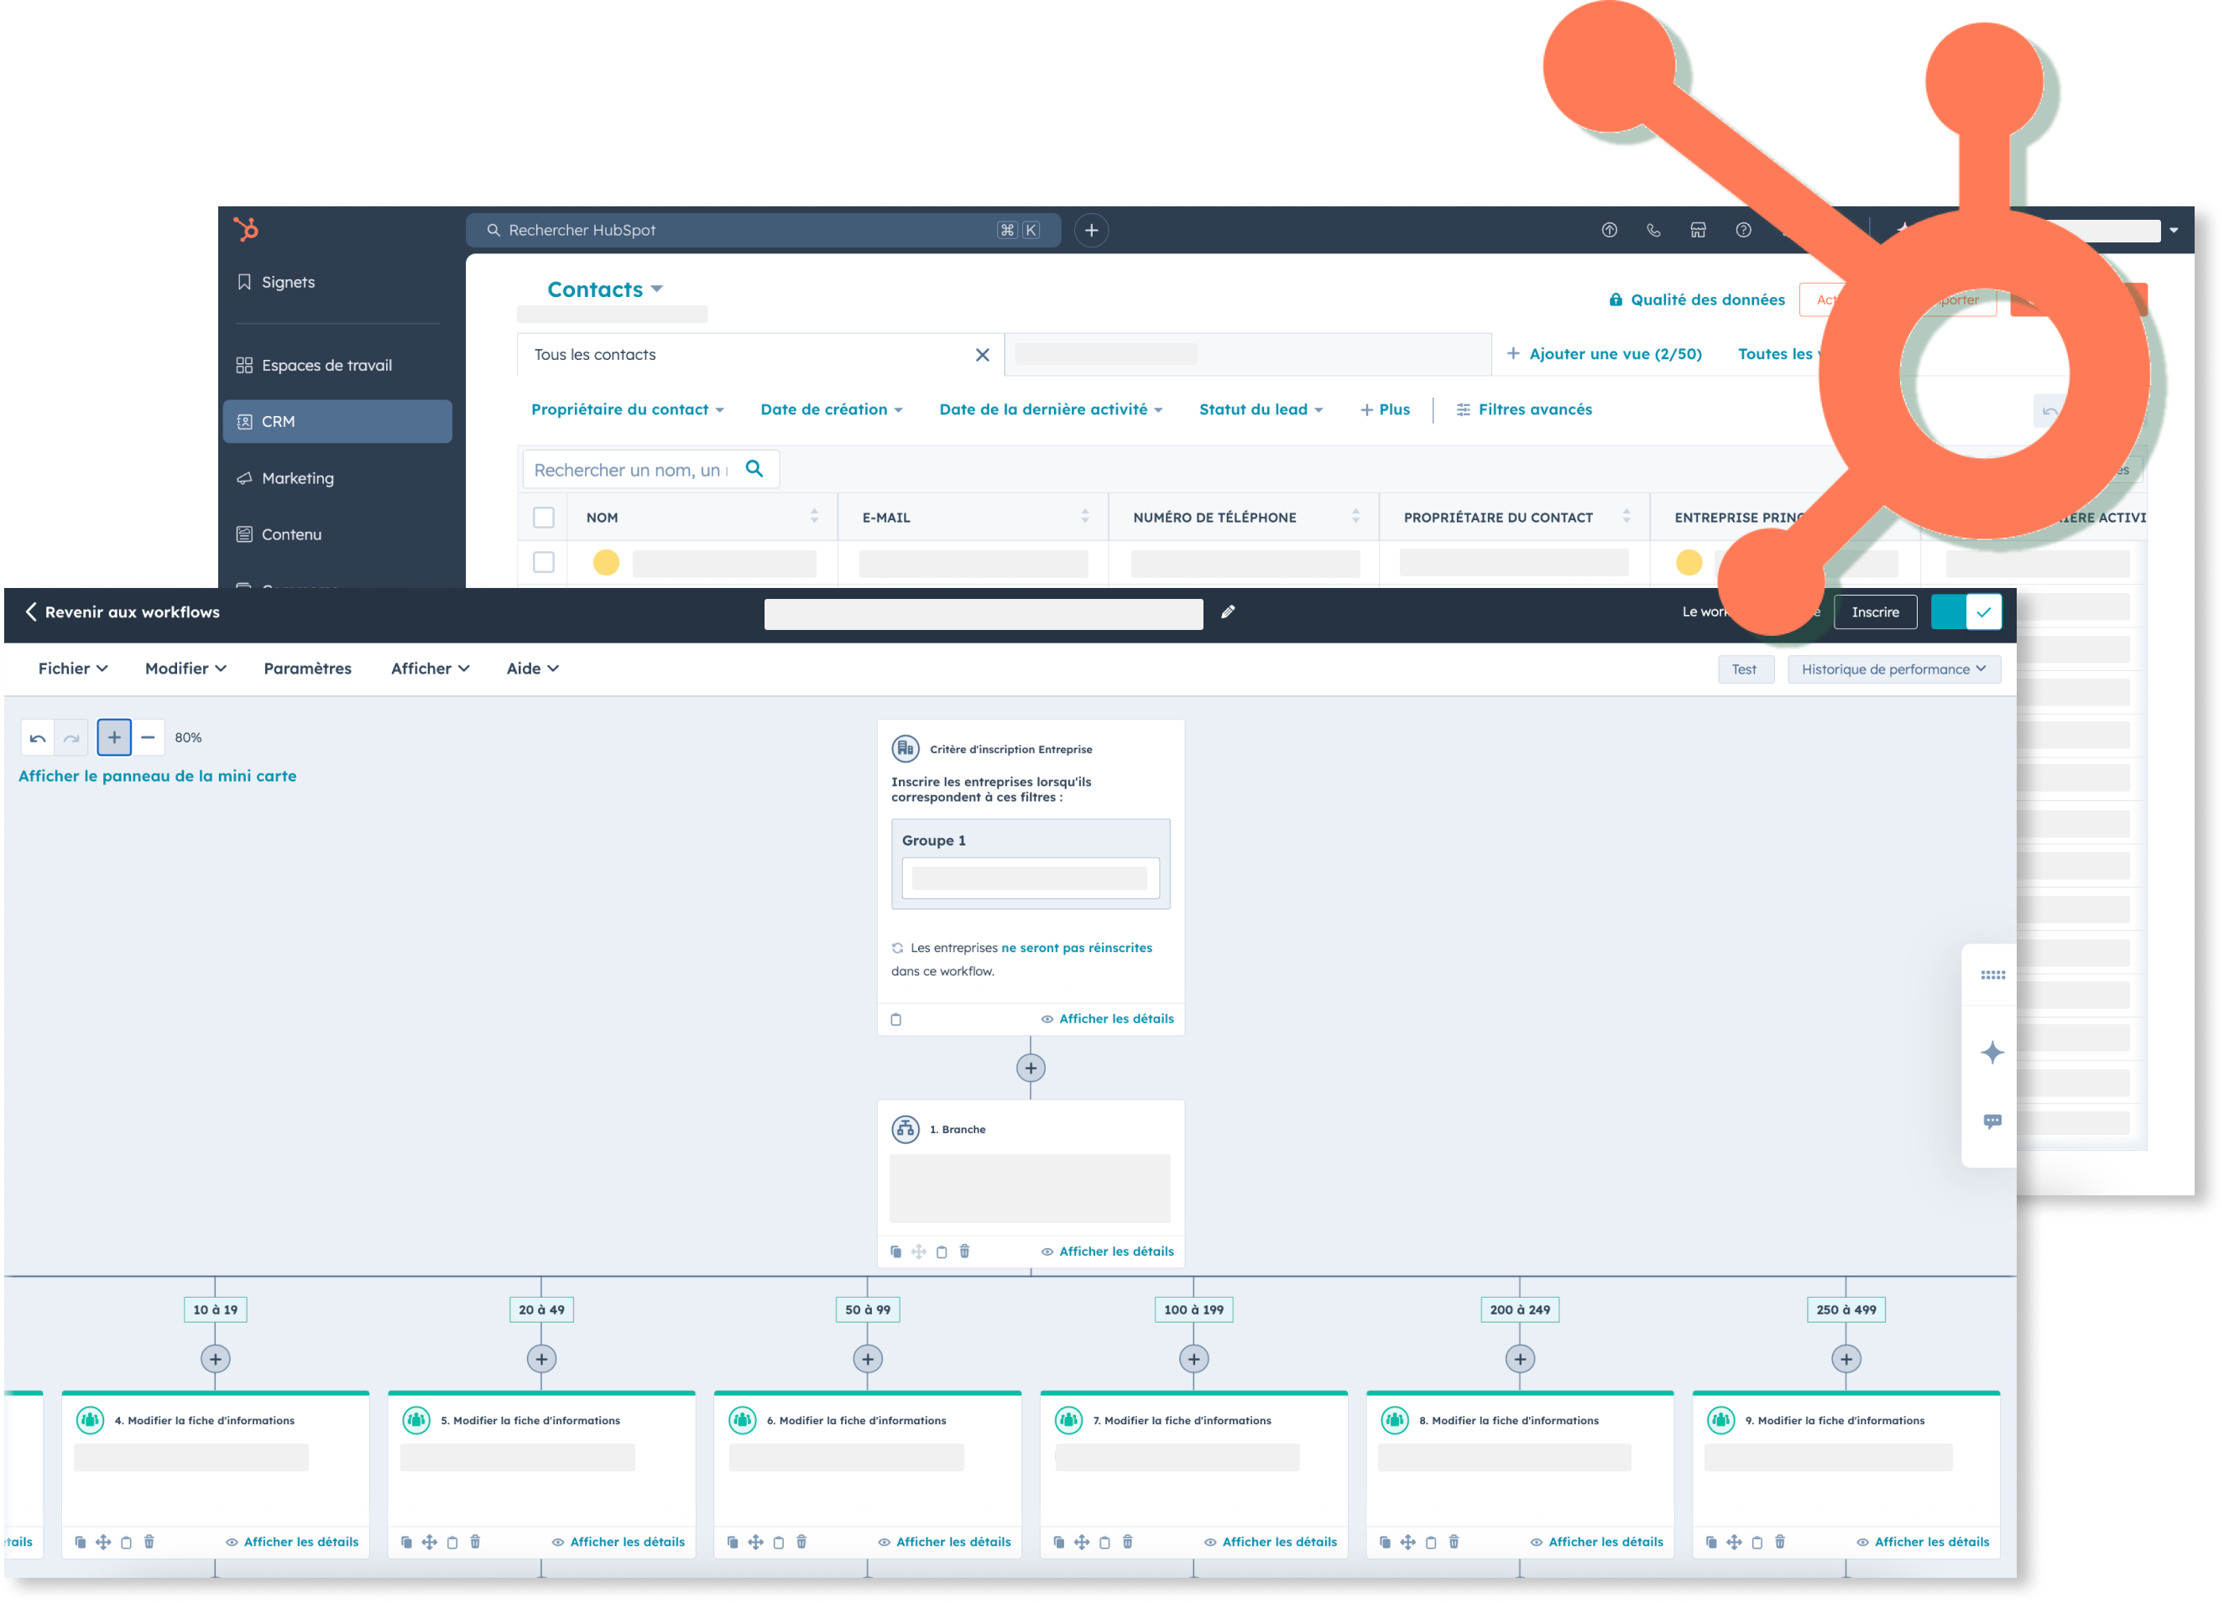
Task: Undo the last workflow change
Action: click(37, 738)
